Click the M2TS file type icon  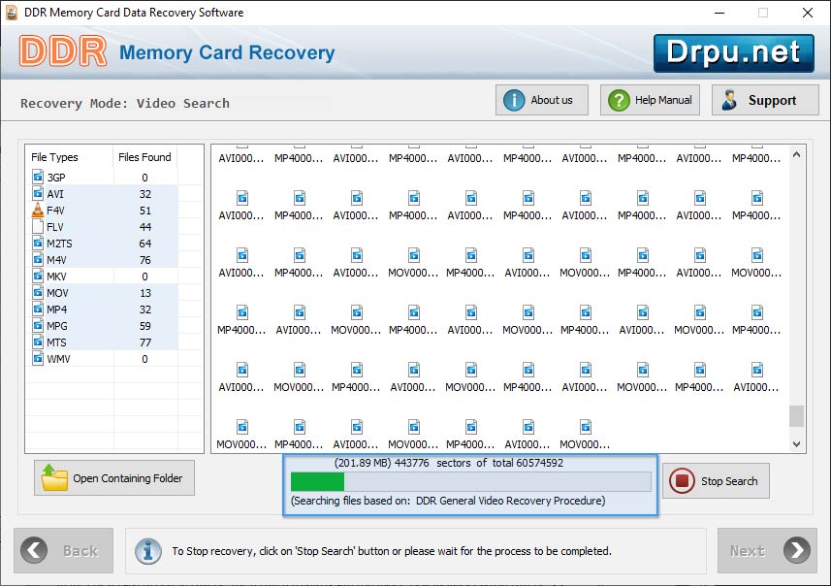coord(38,243)
